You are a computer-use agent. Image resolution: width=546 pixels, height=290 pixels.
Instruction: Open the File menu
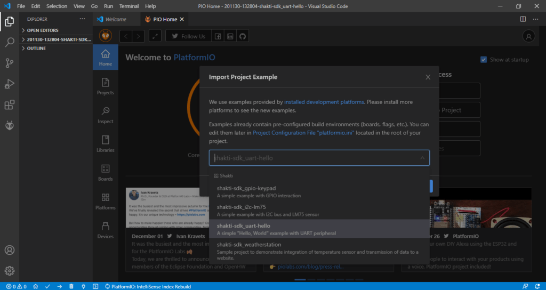[x=21, y=6]
